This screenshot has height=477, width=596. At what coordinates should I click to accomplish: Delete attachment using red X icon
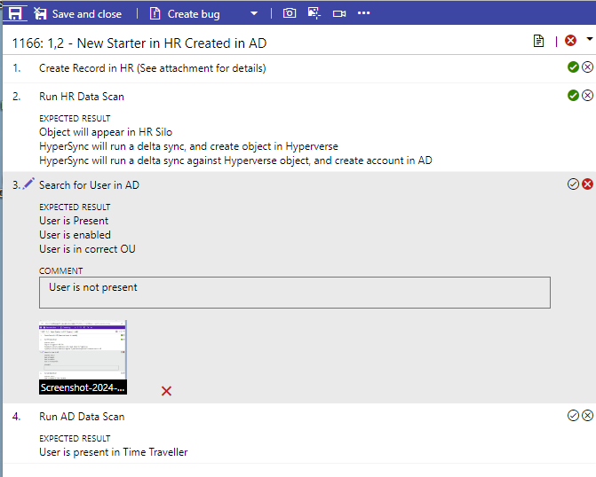(x=166, y=391)
